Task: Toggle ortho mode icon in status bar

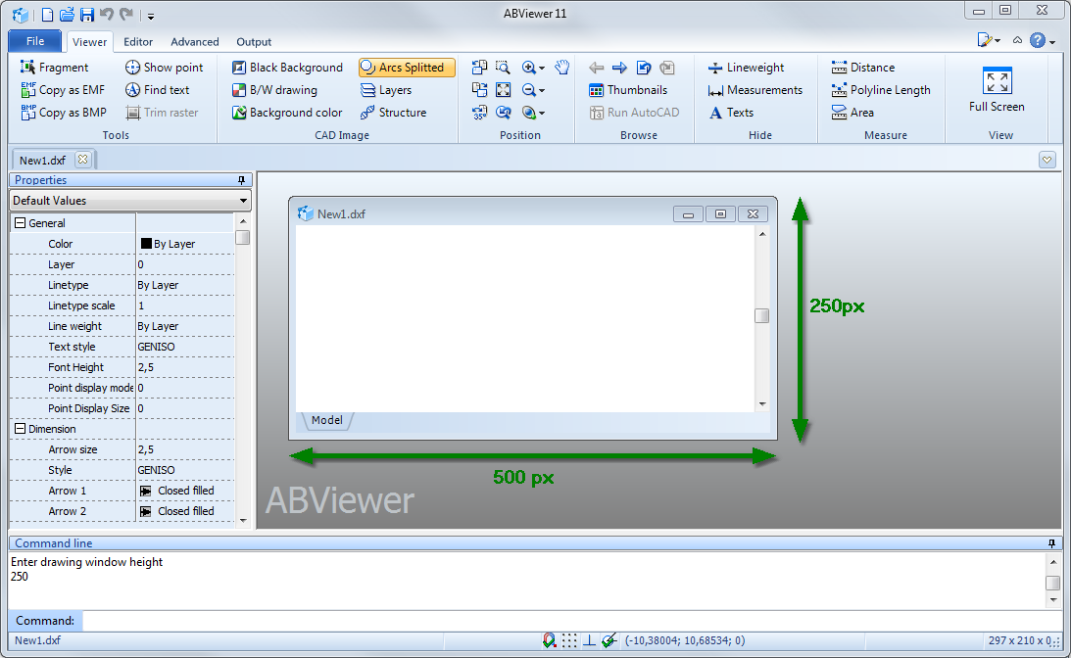Action: point(589,640)
